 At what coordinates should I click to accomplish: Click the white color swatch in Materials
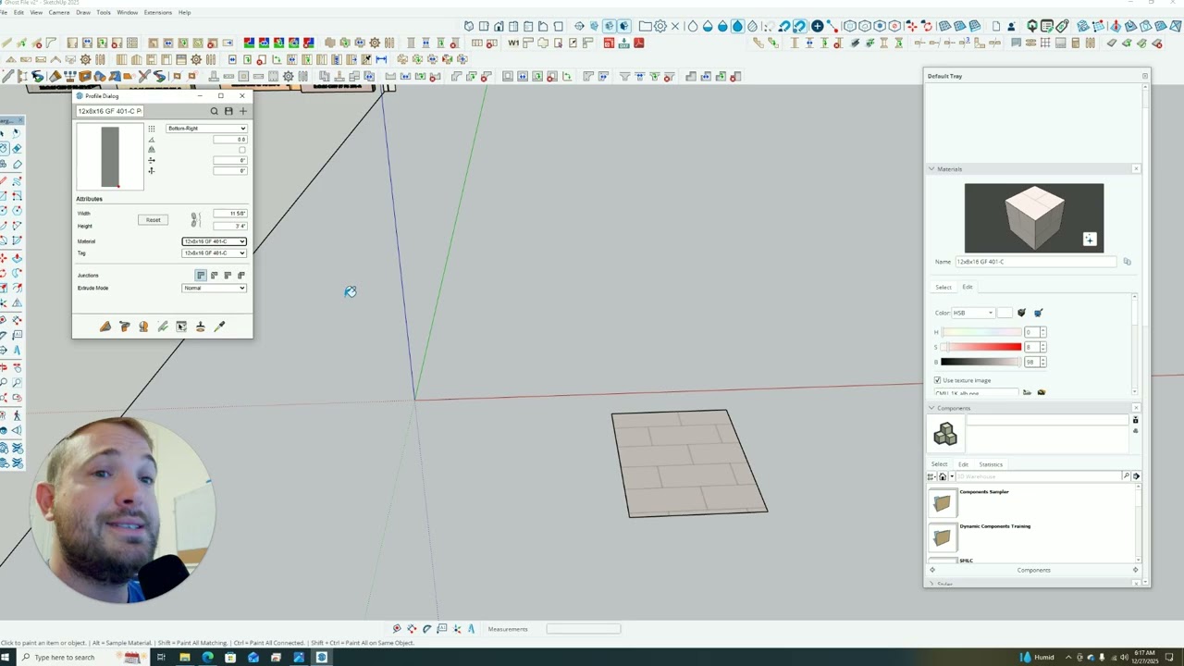pos(1005,313)
